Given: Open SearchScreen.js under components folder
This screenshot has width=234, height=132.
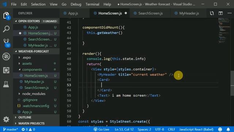Looking at the screenshot, I should (37, 88).
